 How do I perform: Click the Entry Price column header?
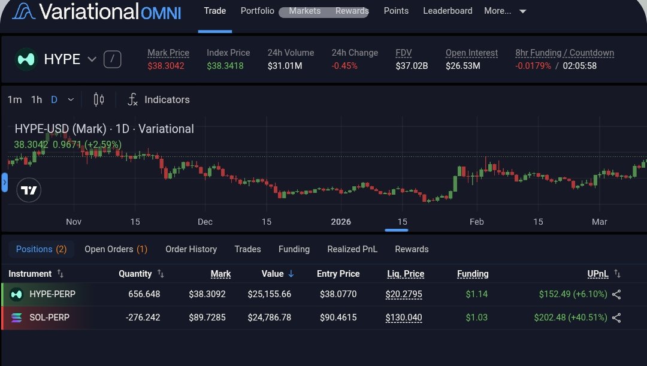[x=338, y=274]
